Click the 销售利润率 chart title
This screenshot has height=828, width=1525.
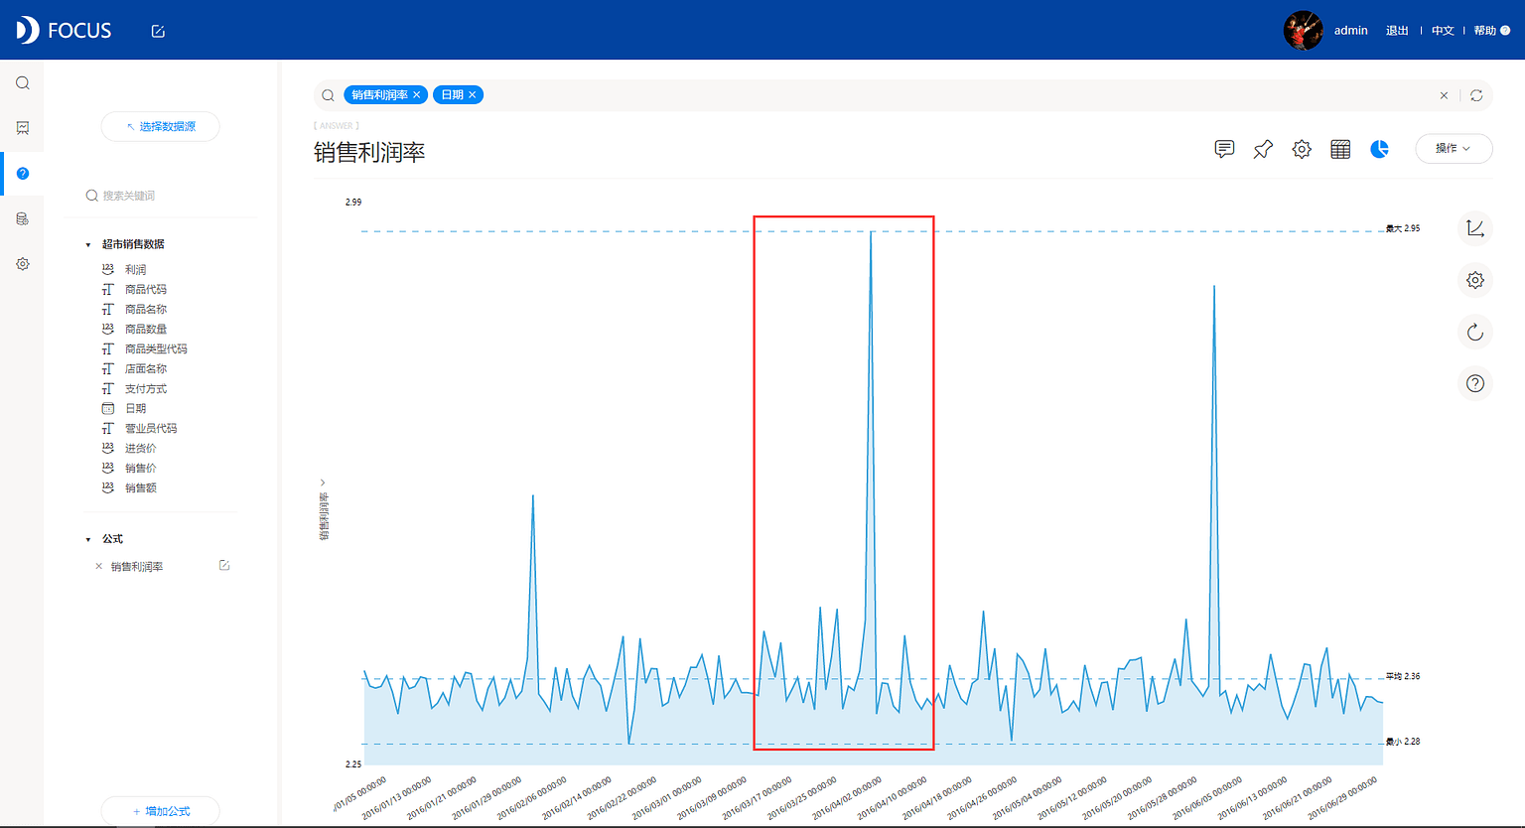[369, 153]
